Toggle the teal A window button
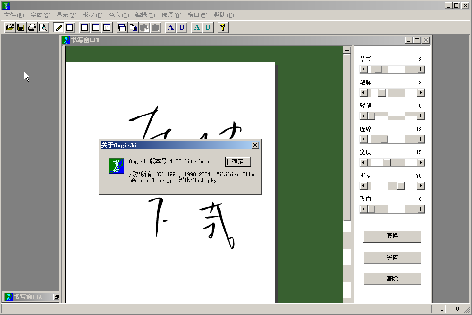This screenshot has width=472, height=315. coord(196,28)
